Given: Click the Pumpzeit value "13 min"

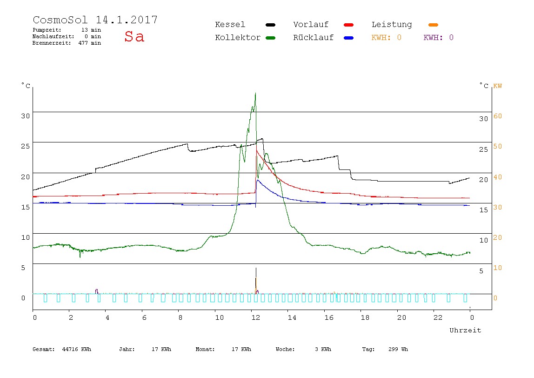Looking at the screenshot, I should point(91,30).
